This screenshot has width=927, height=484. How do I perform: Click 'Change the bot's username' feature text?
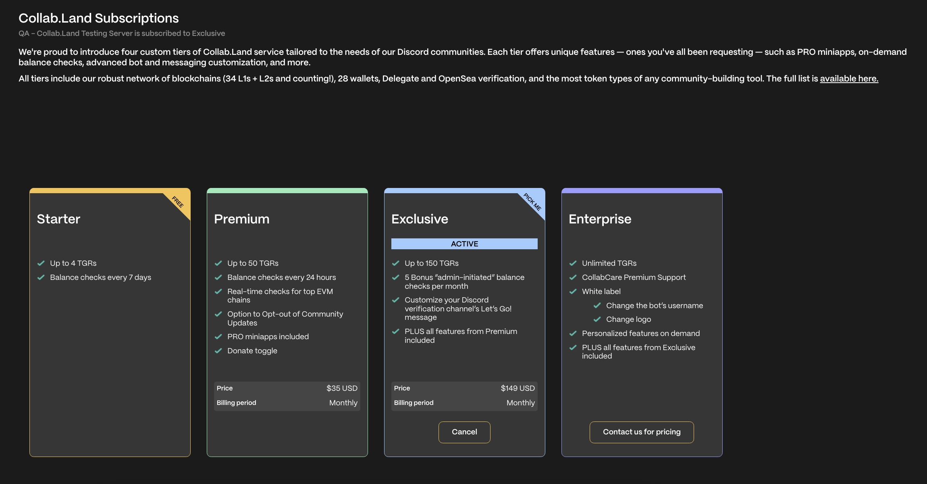point(655,306)
